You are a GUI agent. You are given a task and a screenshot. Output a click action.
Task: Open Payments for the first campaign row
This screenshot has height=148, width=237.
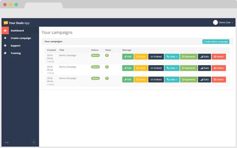click(189, 56)
